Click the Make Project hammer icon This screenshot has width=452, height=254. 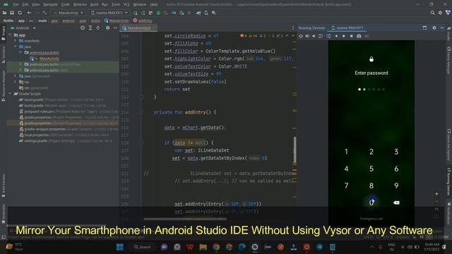(44, 13)
